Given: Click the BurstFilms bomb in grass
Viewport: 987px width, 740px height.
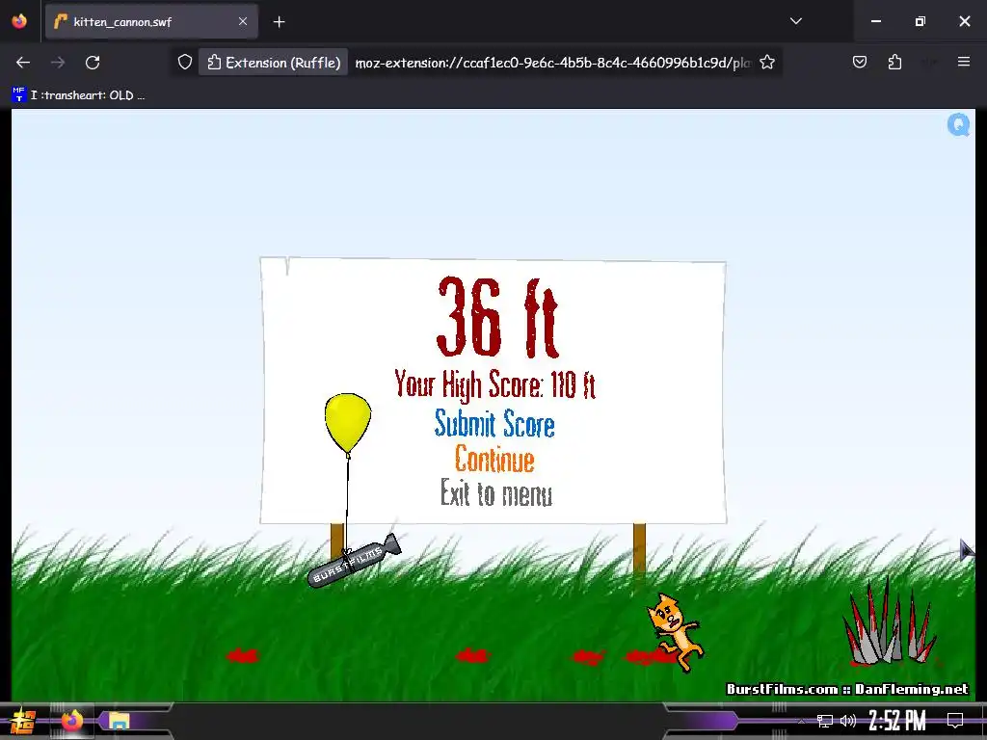Looking at the screenshot, I should 353,562.
